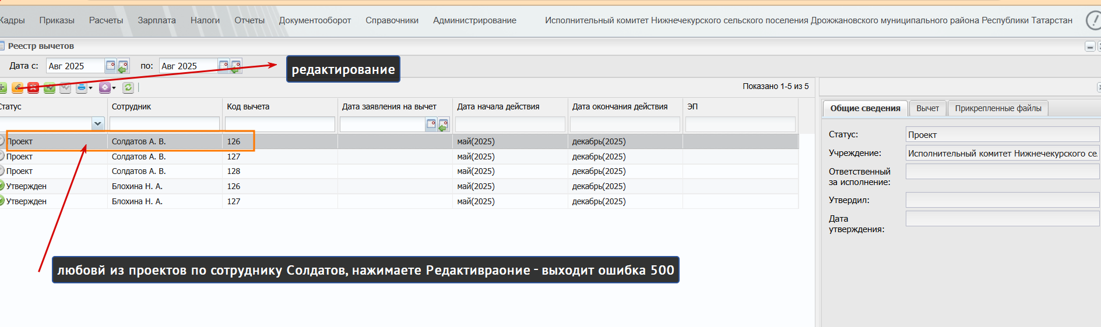Open the Прикрепленные файлы tab
1101x327 pixels.
pyautogui.click(x=998, y=108)
